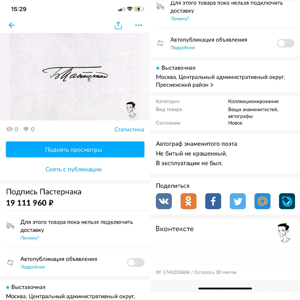Share listing via Odnoklassniki icon
300x300 pixels.
click(x=188, y=201)
